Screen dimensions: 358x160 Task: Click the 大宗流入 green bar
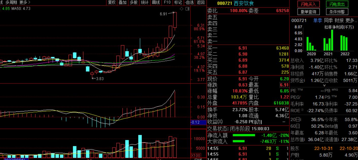pos(238,141)
